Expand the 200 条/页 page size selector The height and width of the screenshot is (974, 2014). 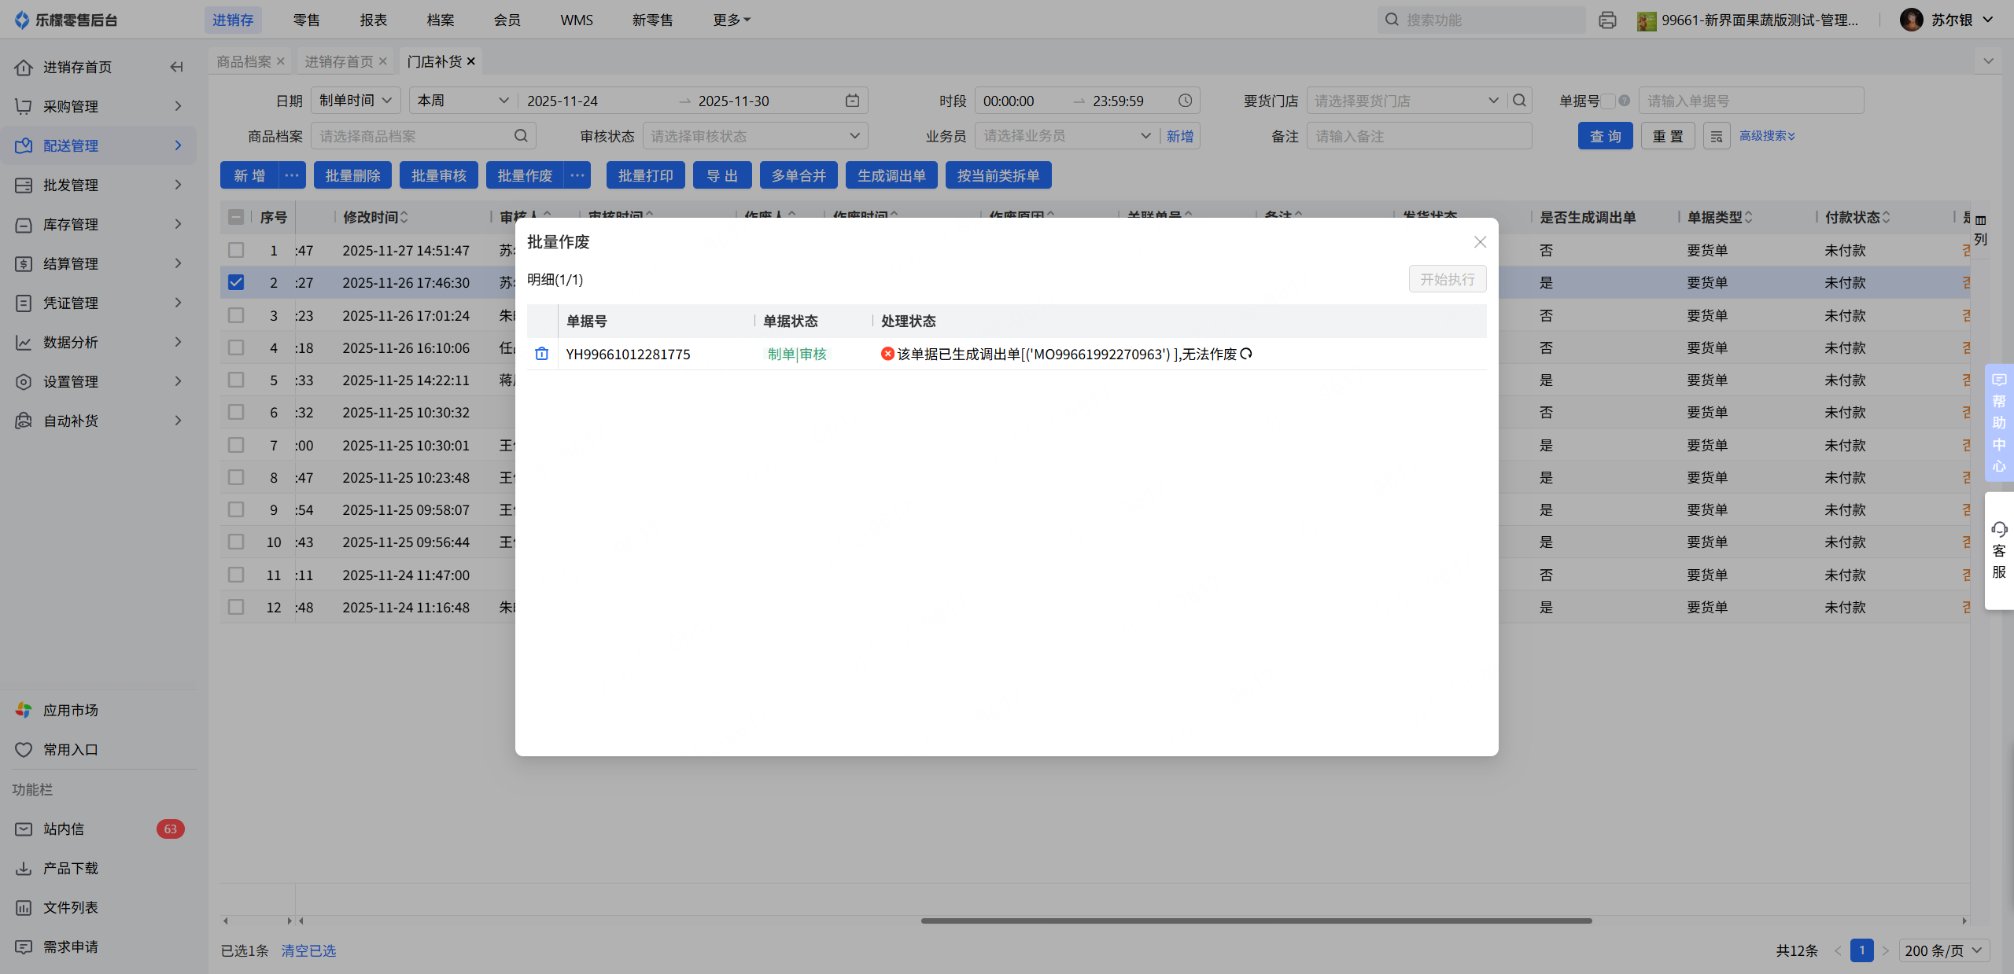pyautogui.click(x=1943, y=950)
